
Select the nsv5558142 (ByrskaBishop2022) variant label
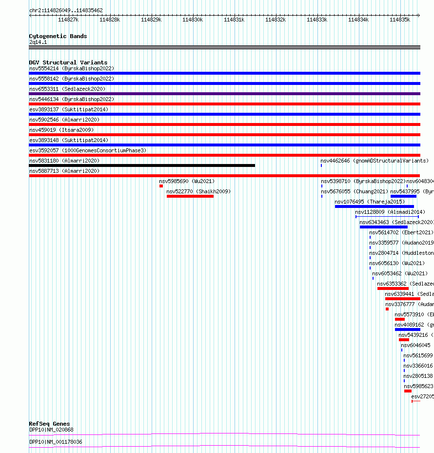[72, 79]
